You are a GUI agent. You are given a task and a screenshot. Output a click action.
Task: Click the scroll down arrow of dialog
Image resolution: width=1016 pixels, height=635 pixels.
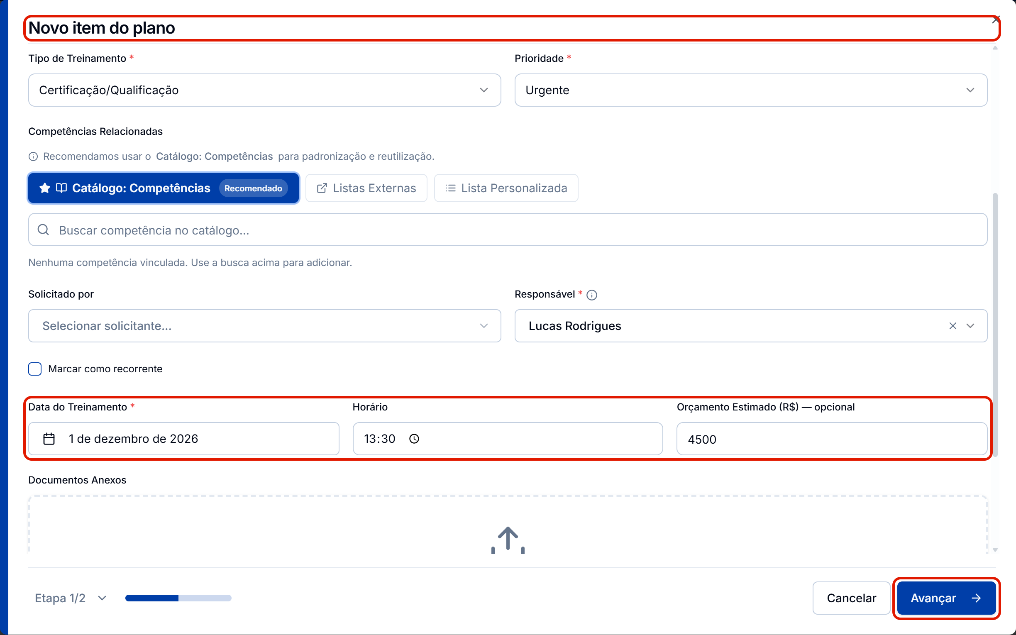(995, 550)
